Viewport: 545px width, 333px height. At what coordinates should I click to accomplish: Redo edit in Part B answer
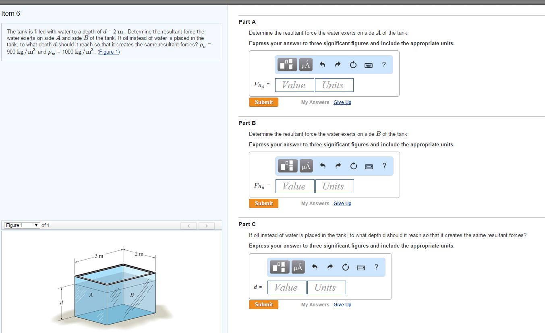pyautogui.click(x=338, y=166)
